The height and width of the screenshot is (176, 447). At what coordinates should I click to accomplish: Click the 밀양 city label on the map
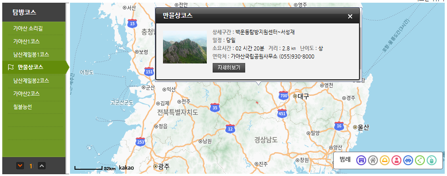click(315, 133)
